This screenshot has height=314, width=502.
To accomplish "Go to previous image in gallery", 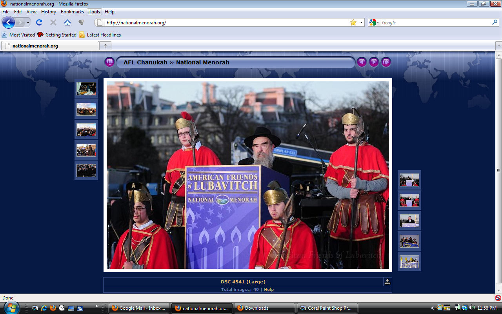I will tap(362, 62).
